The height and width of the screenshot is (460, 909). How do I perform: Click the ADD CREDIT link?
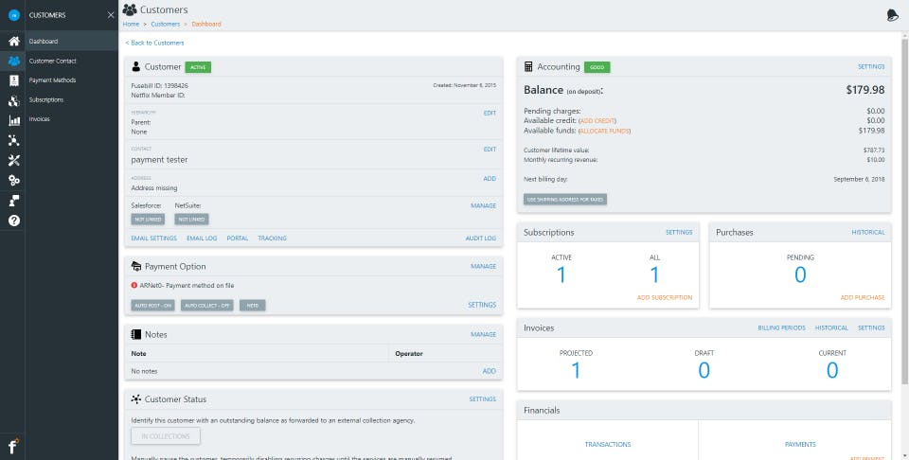[x=597, y=120]
